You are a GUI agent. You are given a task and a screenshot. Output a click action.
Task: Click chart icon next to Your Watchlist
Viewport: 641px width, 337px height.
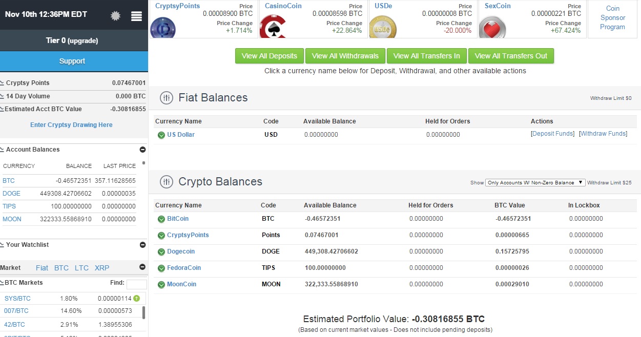point(2,245)
